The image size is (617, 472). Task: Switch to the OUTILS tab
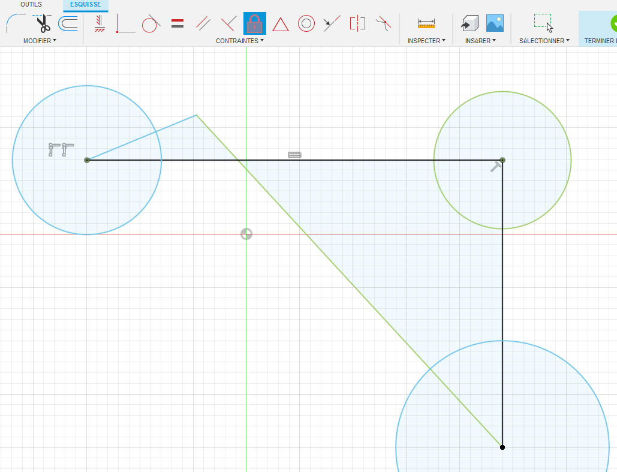coord(31,4)
